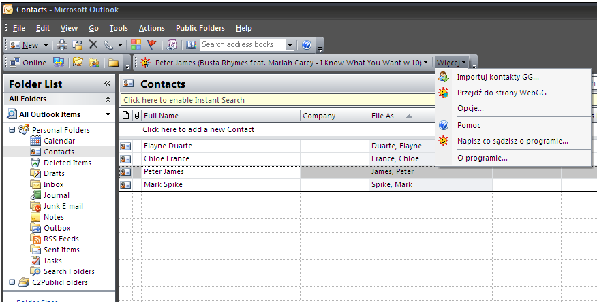Click the contact card icon for Elayne Duarte
This screenshot has width=597, height=302.
pyautogui.click(x=125, y=146)
